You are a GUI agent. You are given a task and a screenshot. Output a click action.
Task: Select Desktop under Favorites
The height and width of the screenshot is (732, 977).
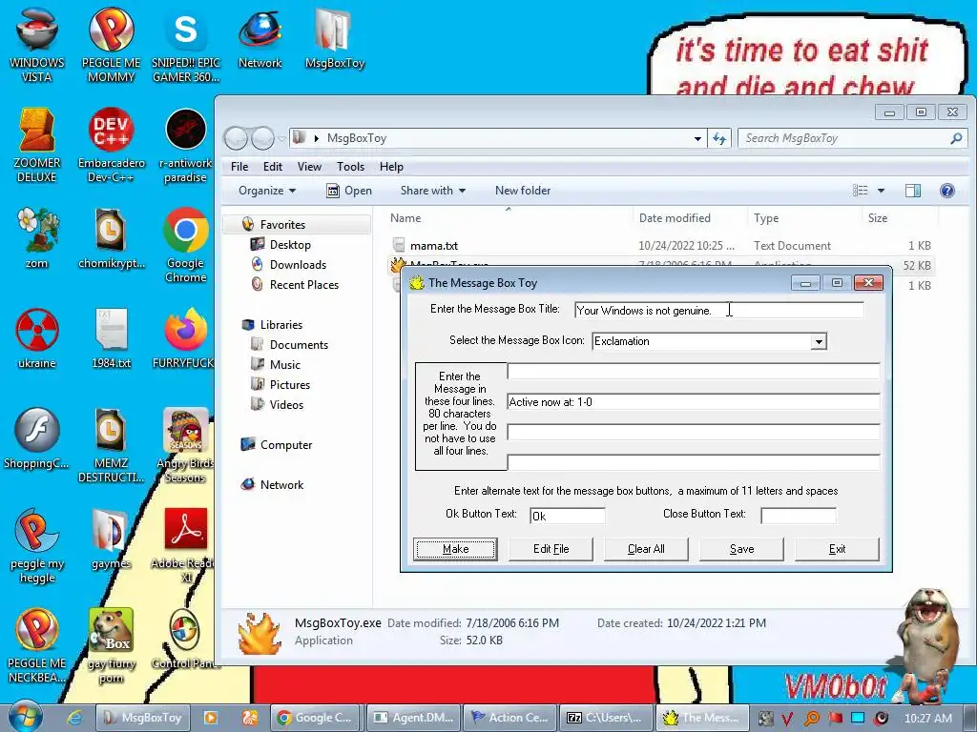coord(290,245)
